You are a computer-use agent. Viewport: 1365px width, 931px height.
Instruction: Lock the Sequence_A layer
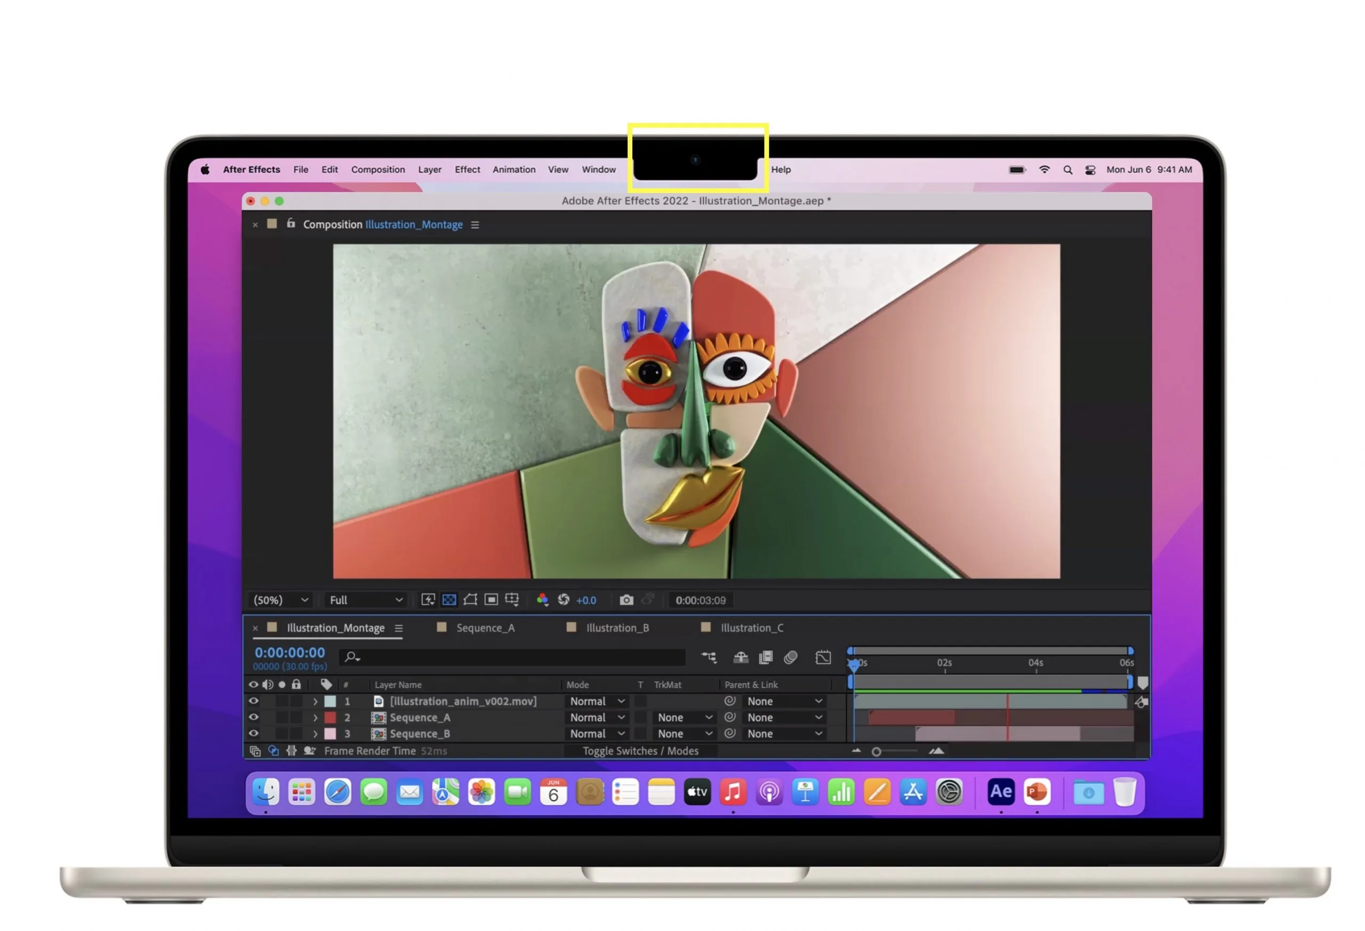tap(296, 717)
